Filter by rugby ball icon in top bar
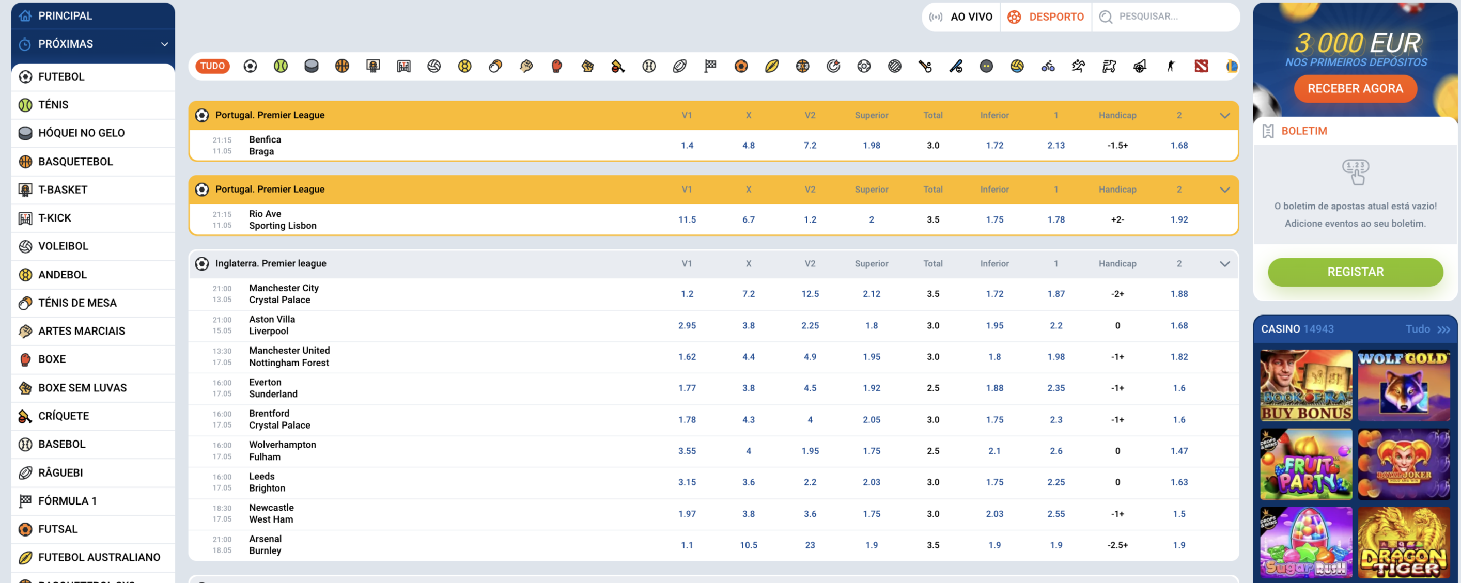This screenshot has height=583, width=1461. point(679,66)
